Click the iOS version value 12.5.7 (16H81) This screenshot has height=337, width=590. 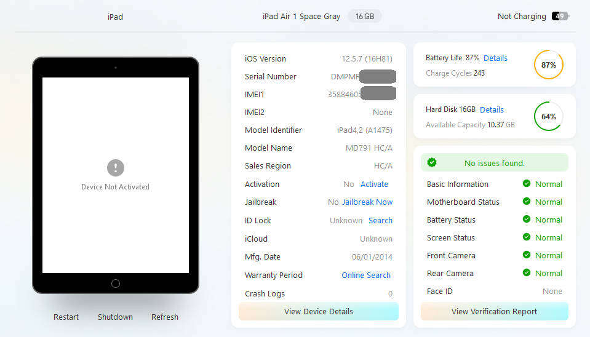[367, 58]
